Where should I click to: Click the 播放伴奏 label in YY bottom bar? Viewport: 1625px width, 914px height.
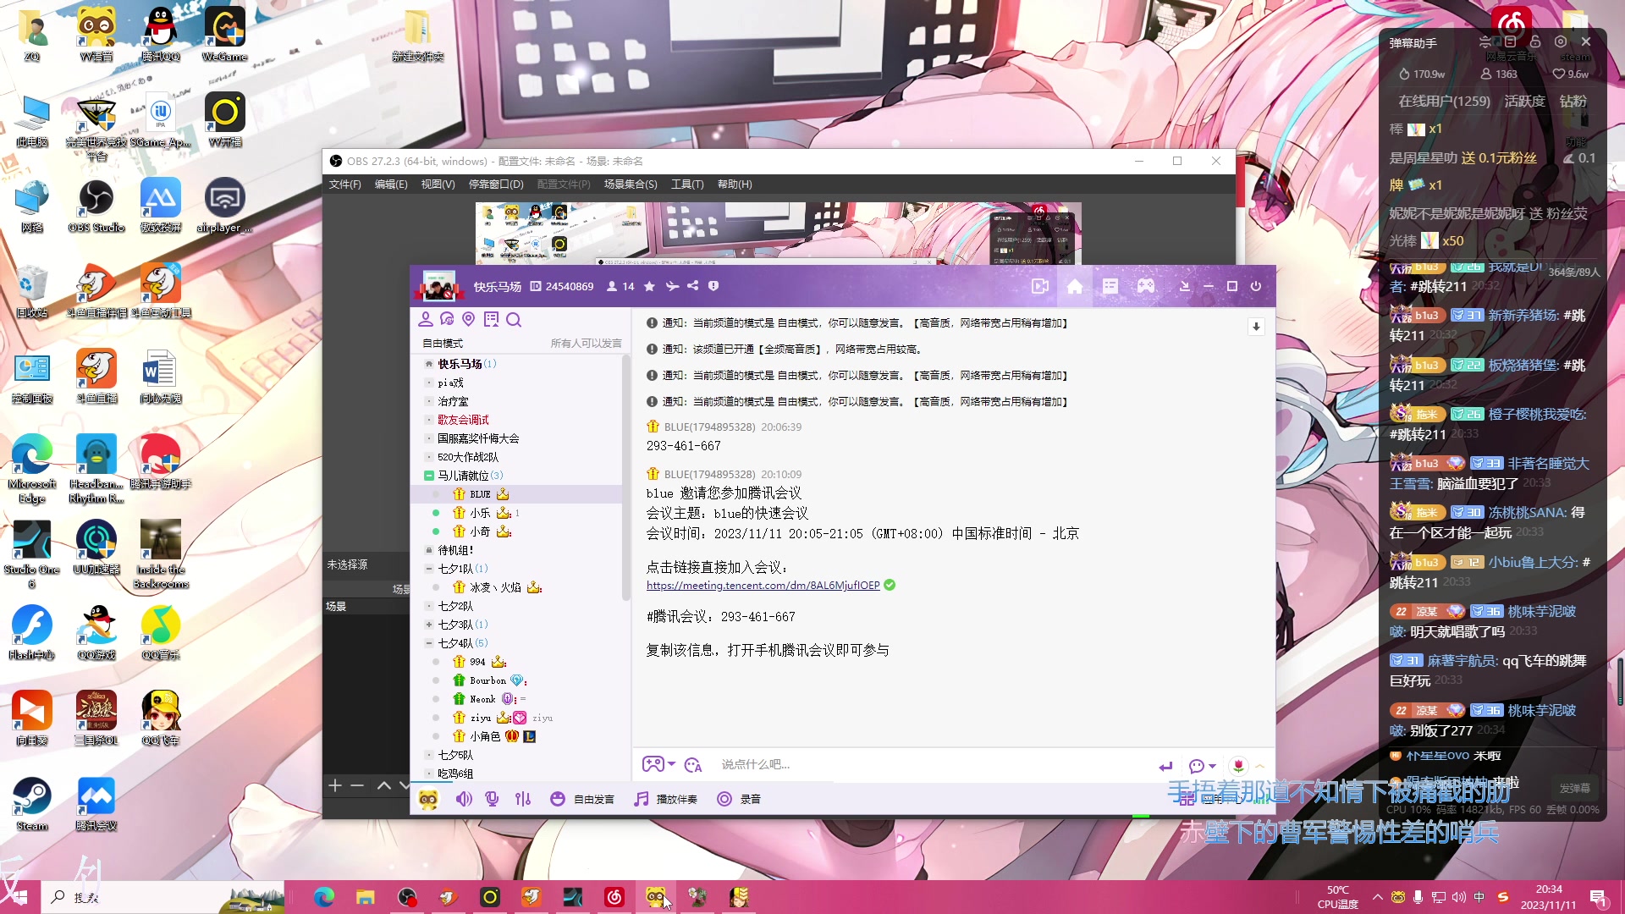pos(677,799)
